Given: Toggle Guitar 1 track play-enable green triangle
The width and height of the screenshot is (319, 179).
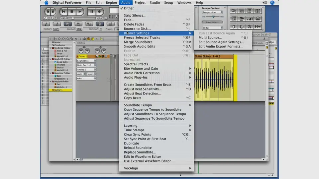Looking at the screenshot, I should pos(100,56).
